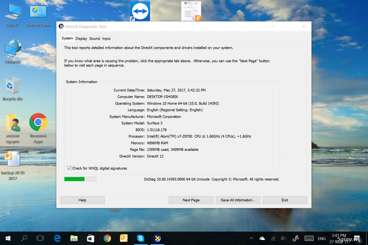Open the TeamViewer desktop shortcut
This screenshot has width=368, height=245.
(x=140, y=11)
